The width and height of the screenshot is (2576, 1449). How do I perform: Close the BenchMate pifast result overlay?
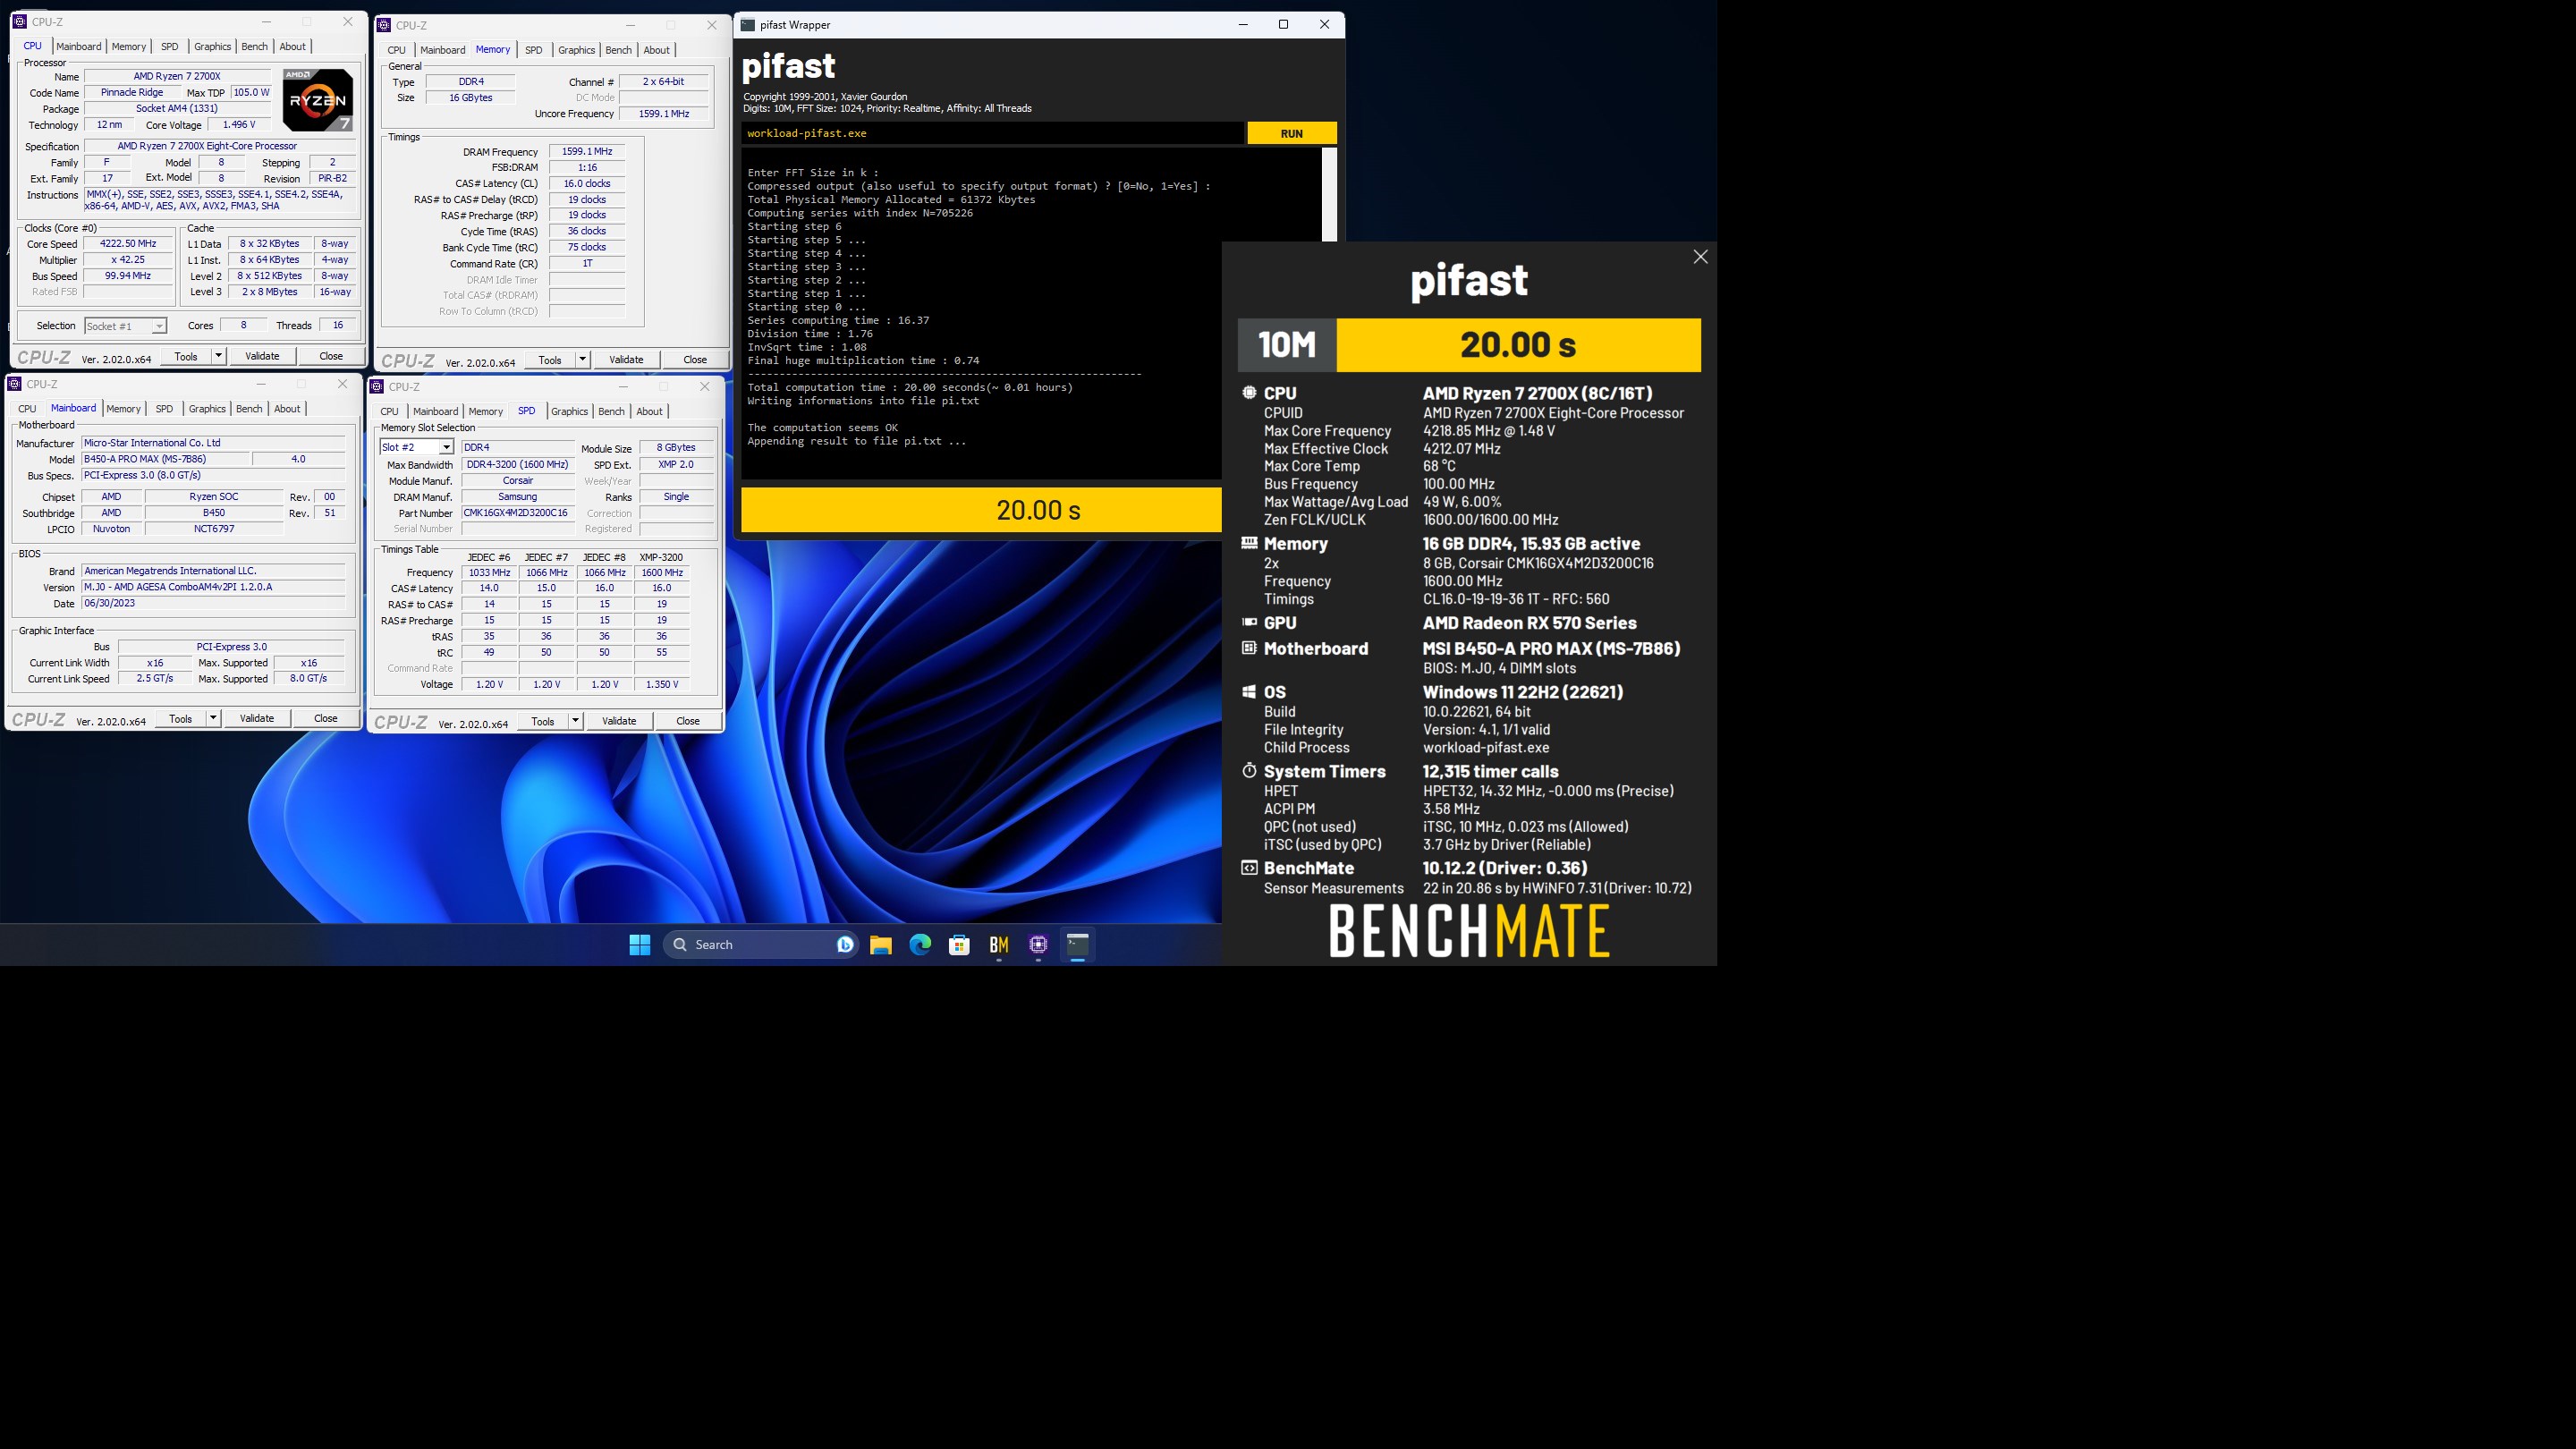(x=1700, y=257)
